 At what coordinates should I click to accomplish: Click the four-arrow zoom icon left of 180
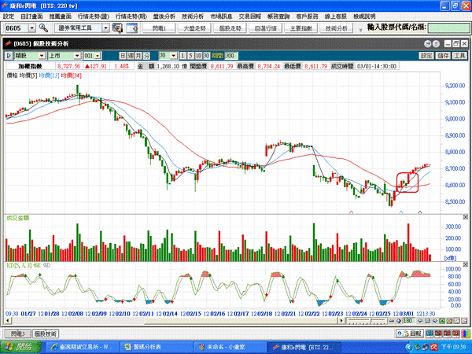(x=399, y=321)
